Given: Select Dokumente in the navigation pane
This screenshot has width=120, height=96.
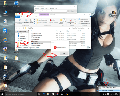Looking at the screenshot, I should coord(22,38).
